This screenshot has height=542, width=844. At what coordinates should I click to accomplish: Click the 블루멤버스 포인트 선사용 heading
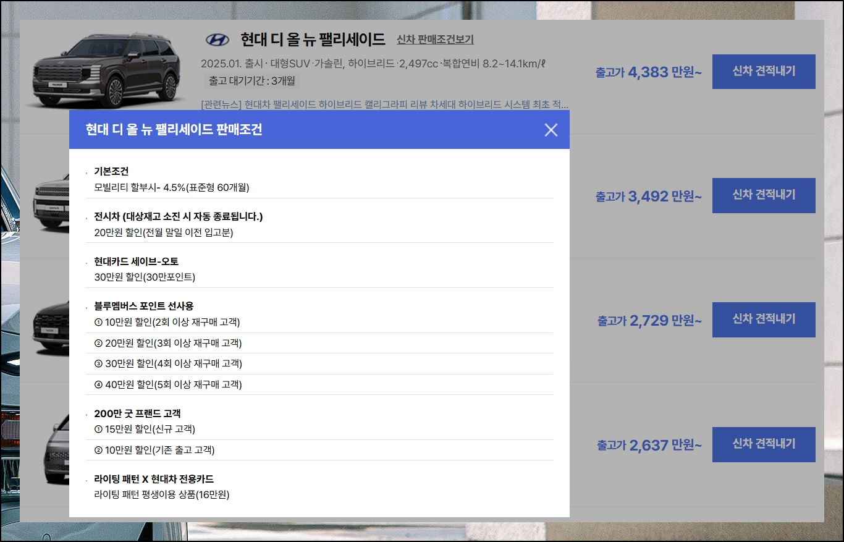[x=144, y=306]
